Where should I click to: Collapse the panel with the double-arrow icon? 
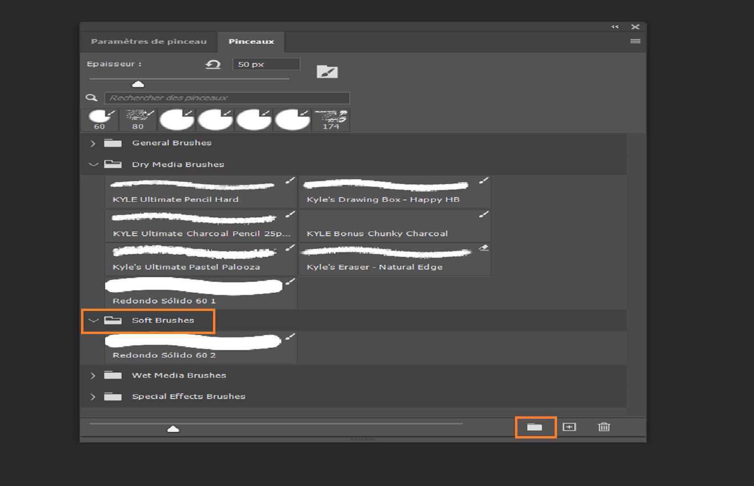(x=615, y=27)
